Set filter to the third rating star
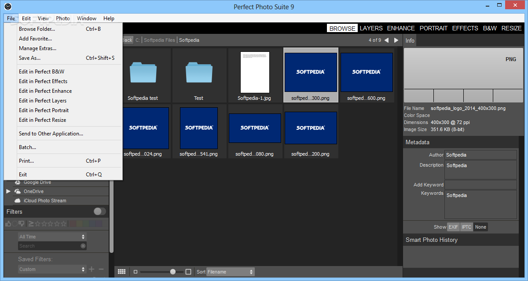The width and height of the screenshot is (528, 281). [x=51, y=223]
